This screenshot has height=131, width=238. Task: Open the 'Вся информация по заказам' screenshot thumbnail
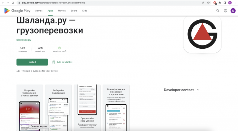(x=116, y=108)
